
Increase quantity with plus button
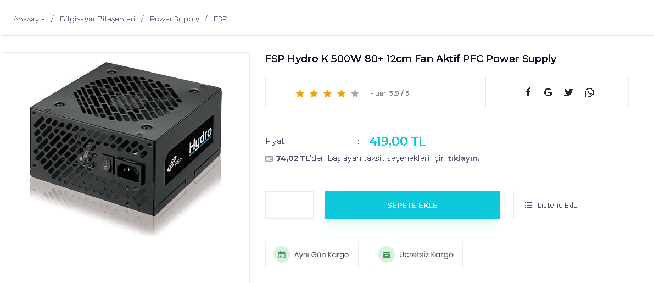[308, 198]
